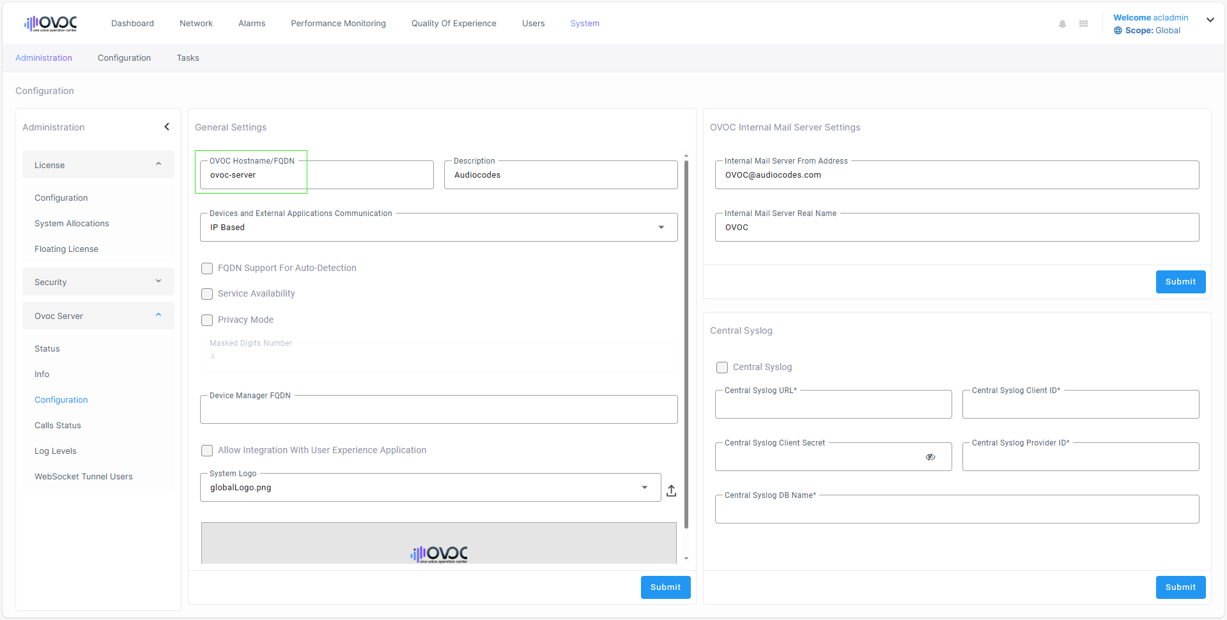Expand the user account menu chevron
The image size is (1227, 620).
click(x=1210, y=20)
